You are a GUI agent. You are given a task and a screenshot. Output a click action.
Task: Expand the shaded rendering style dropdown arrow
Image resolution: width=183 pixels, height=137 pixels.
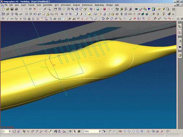point(101,9)
